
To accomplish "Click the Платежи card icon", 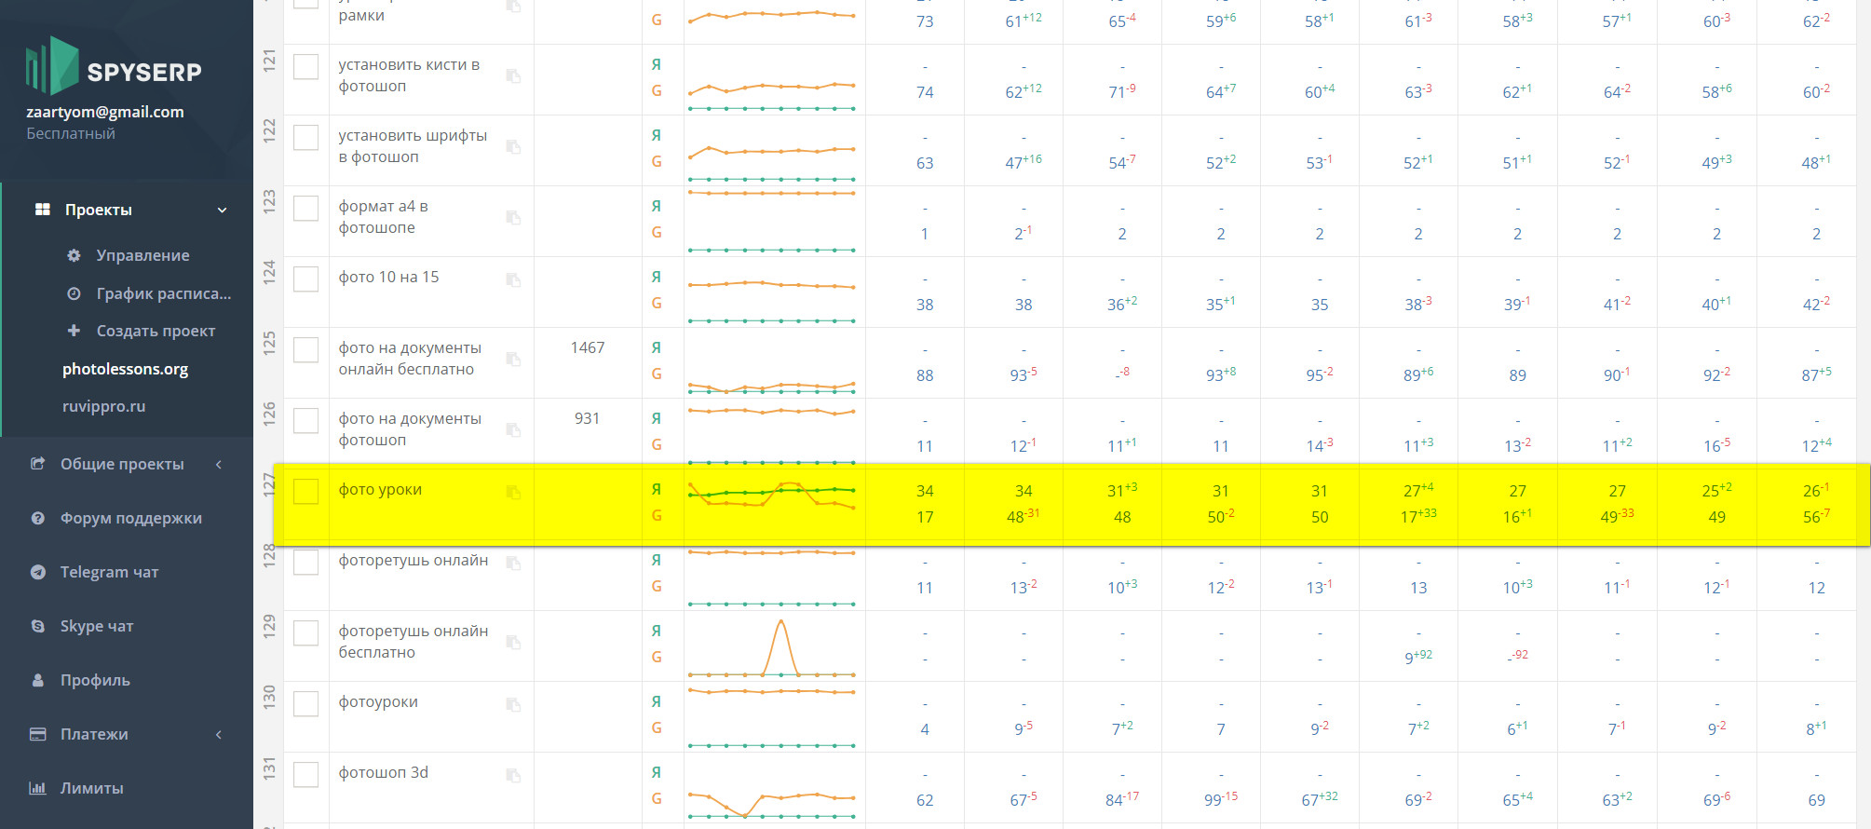I will click(x=37, y=734).
